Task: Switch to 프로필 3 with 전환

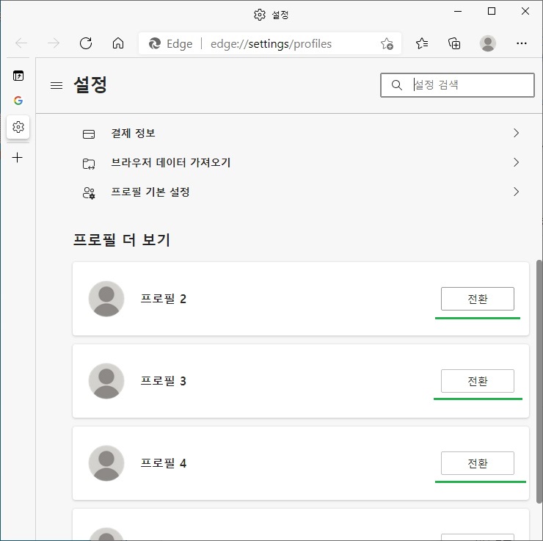Action: point(478,381)
